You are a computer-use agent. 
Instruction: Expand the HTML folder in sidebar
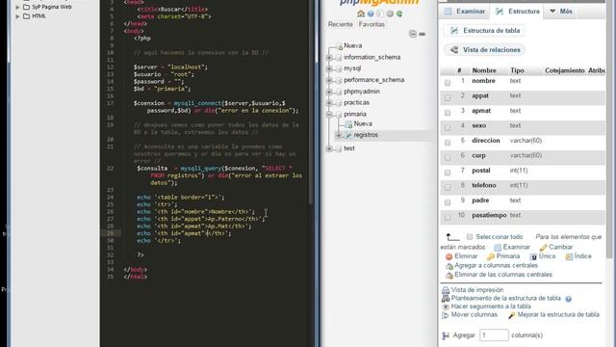(x=17, y=16)
